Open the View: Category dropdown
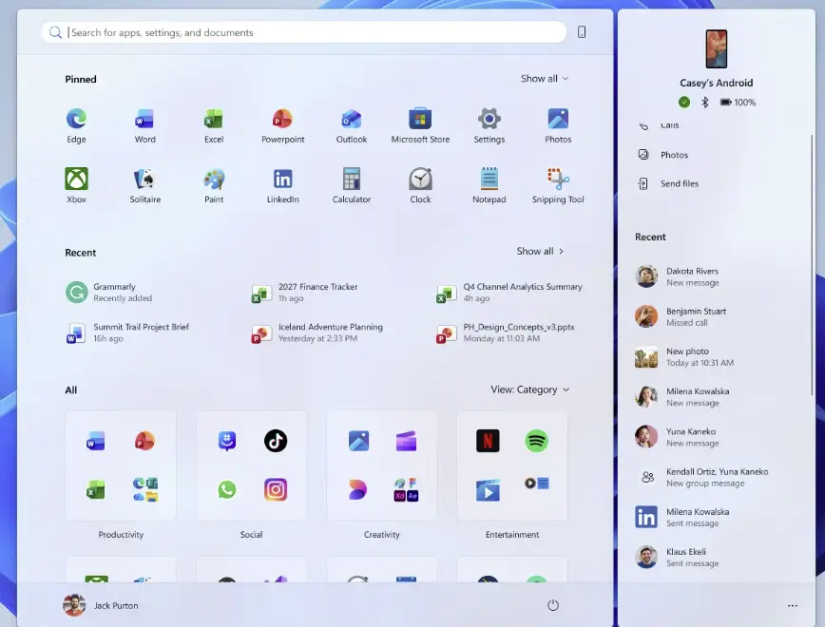The height and width of the screenshot is (627, 825). 529,389
